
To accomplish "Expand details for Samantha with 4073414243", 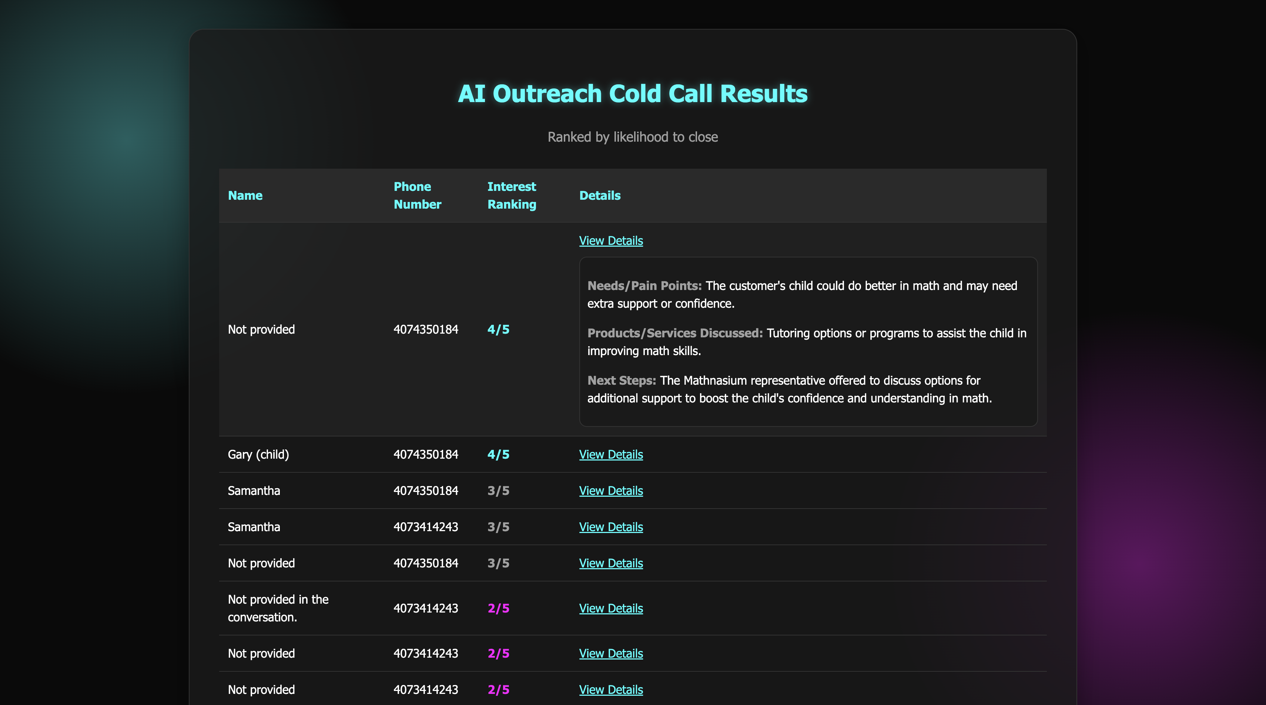I will (x=610, y=527).
